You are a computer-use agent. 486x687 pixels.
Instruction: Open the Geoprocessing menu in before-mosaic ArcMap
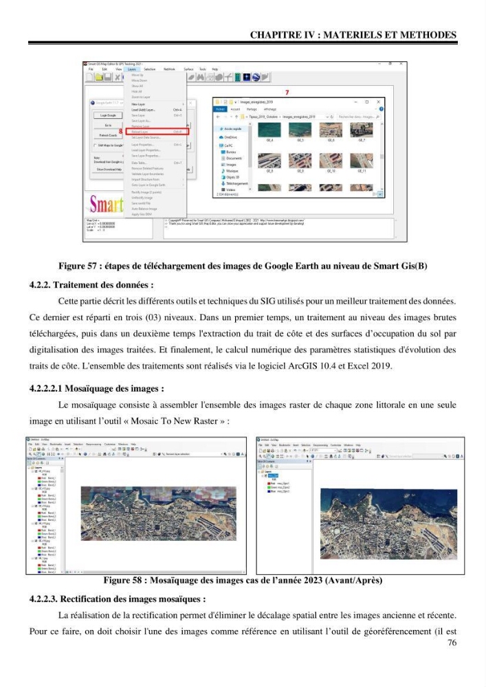click(93, 444)
